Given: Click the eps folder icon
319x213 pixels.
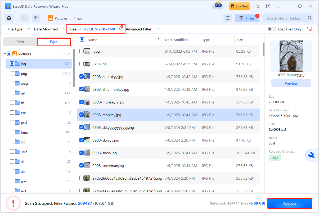Looking at the screenshot, I should click(x=17, y=113).
